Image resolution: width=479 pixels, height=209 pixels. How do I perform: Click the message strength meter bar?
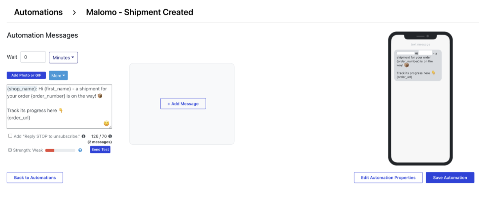coord(60,150)
